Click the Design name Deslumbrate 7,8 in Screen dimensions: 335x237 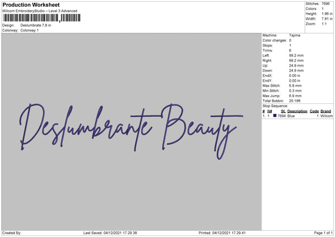pyautogui.click(x=36, y=25)
